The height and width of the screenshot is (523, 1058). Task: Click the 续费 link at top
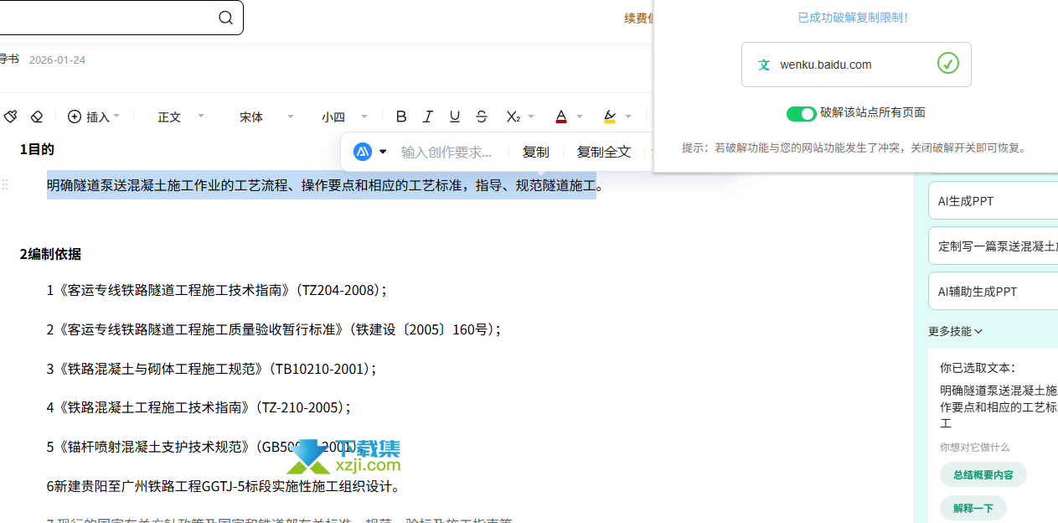(x=639, y=18)
